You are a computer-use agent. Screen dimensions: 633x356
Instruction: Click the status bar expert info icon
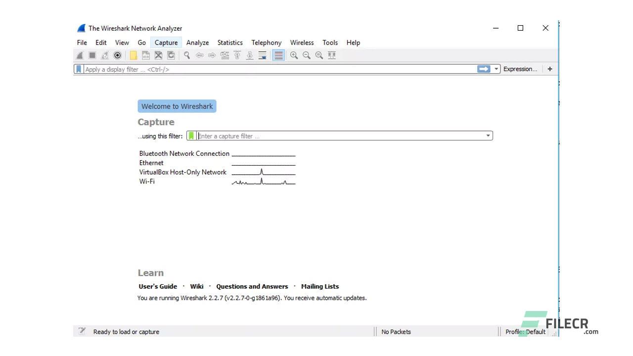[82, 331]
